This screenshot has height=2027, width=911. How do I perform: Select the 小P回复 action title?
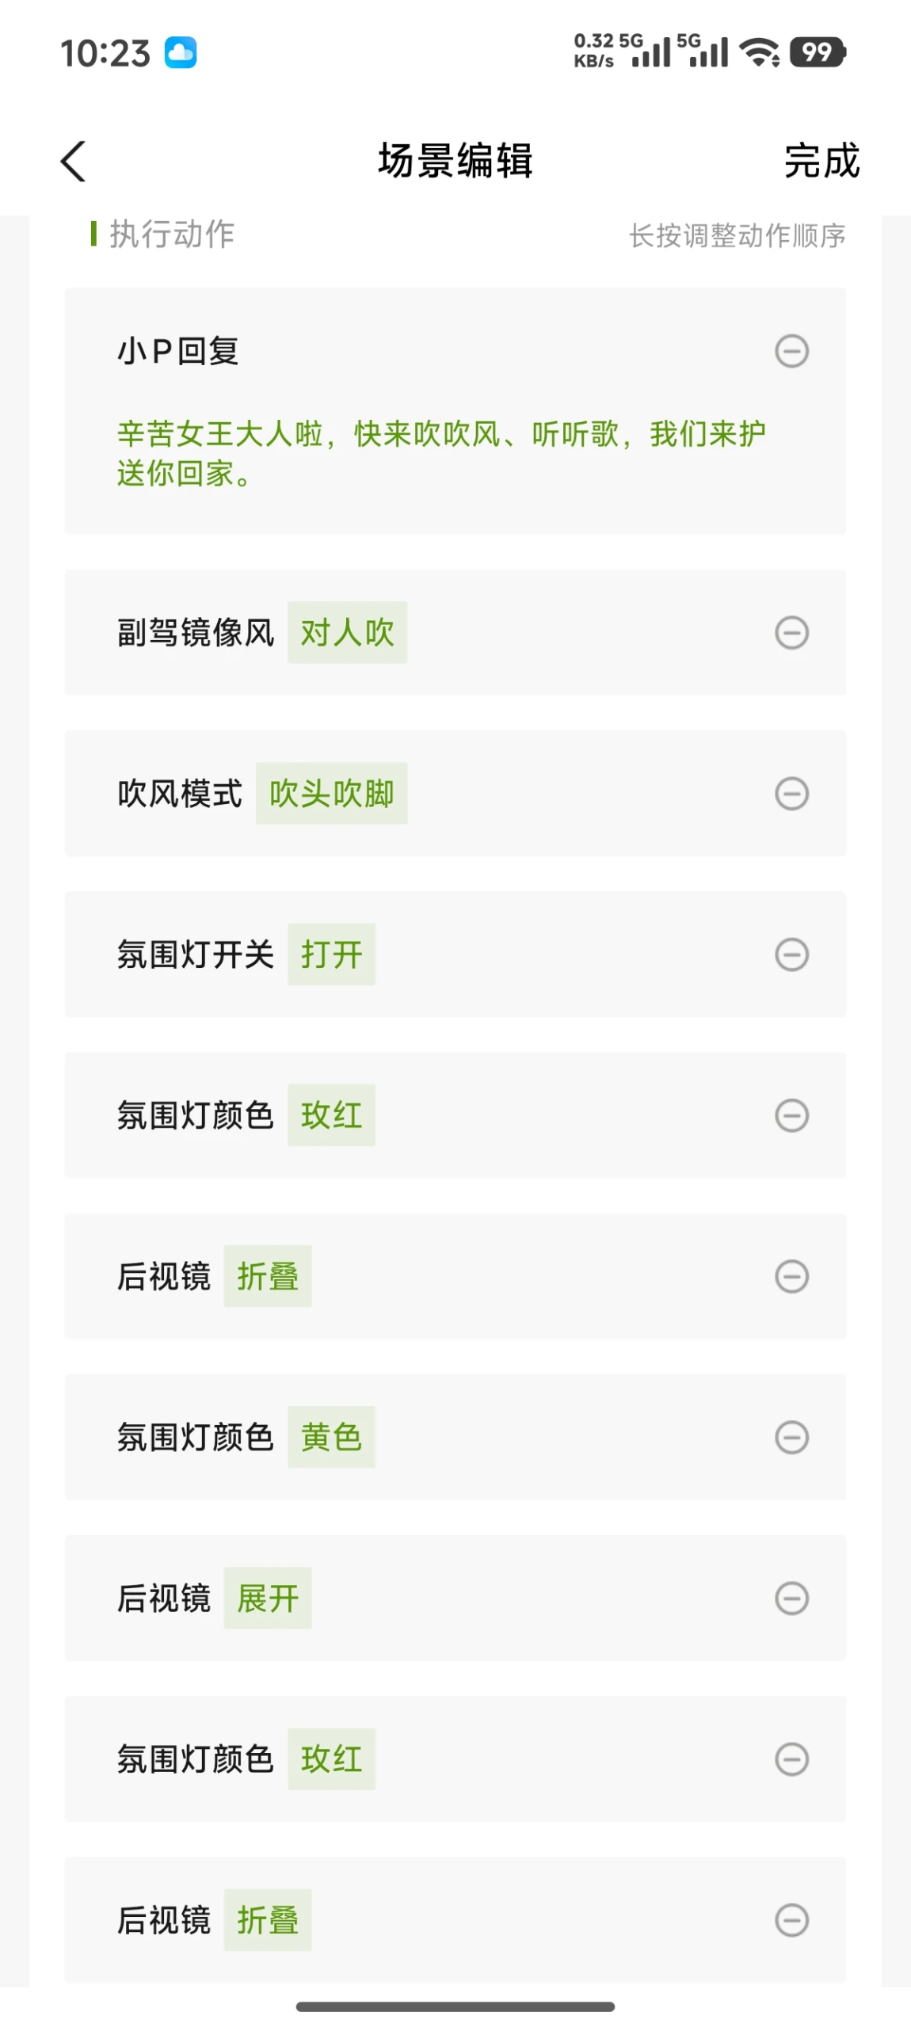click(178, 351)
